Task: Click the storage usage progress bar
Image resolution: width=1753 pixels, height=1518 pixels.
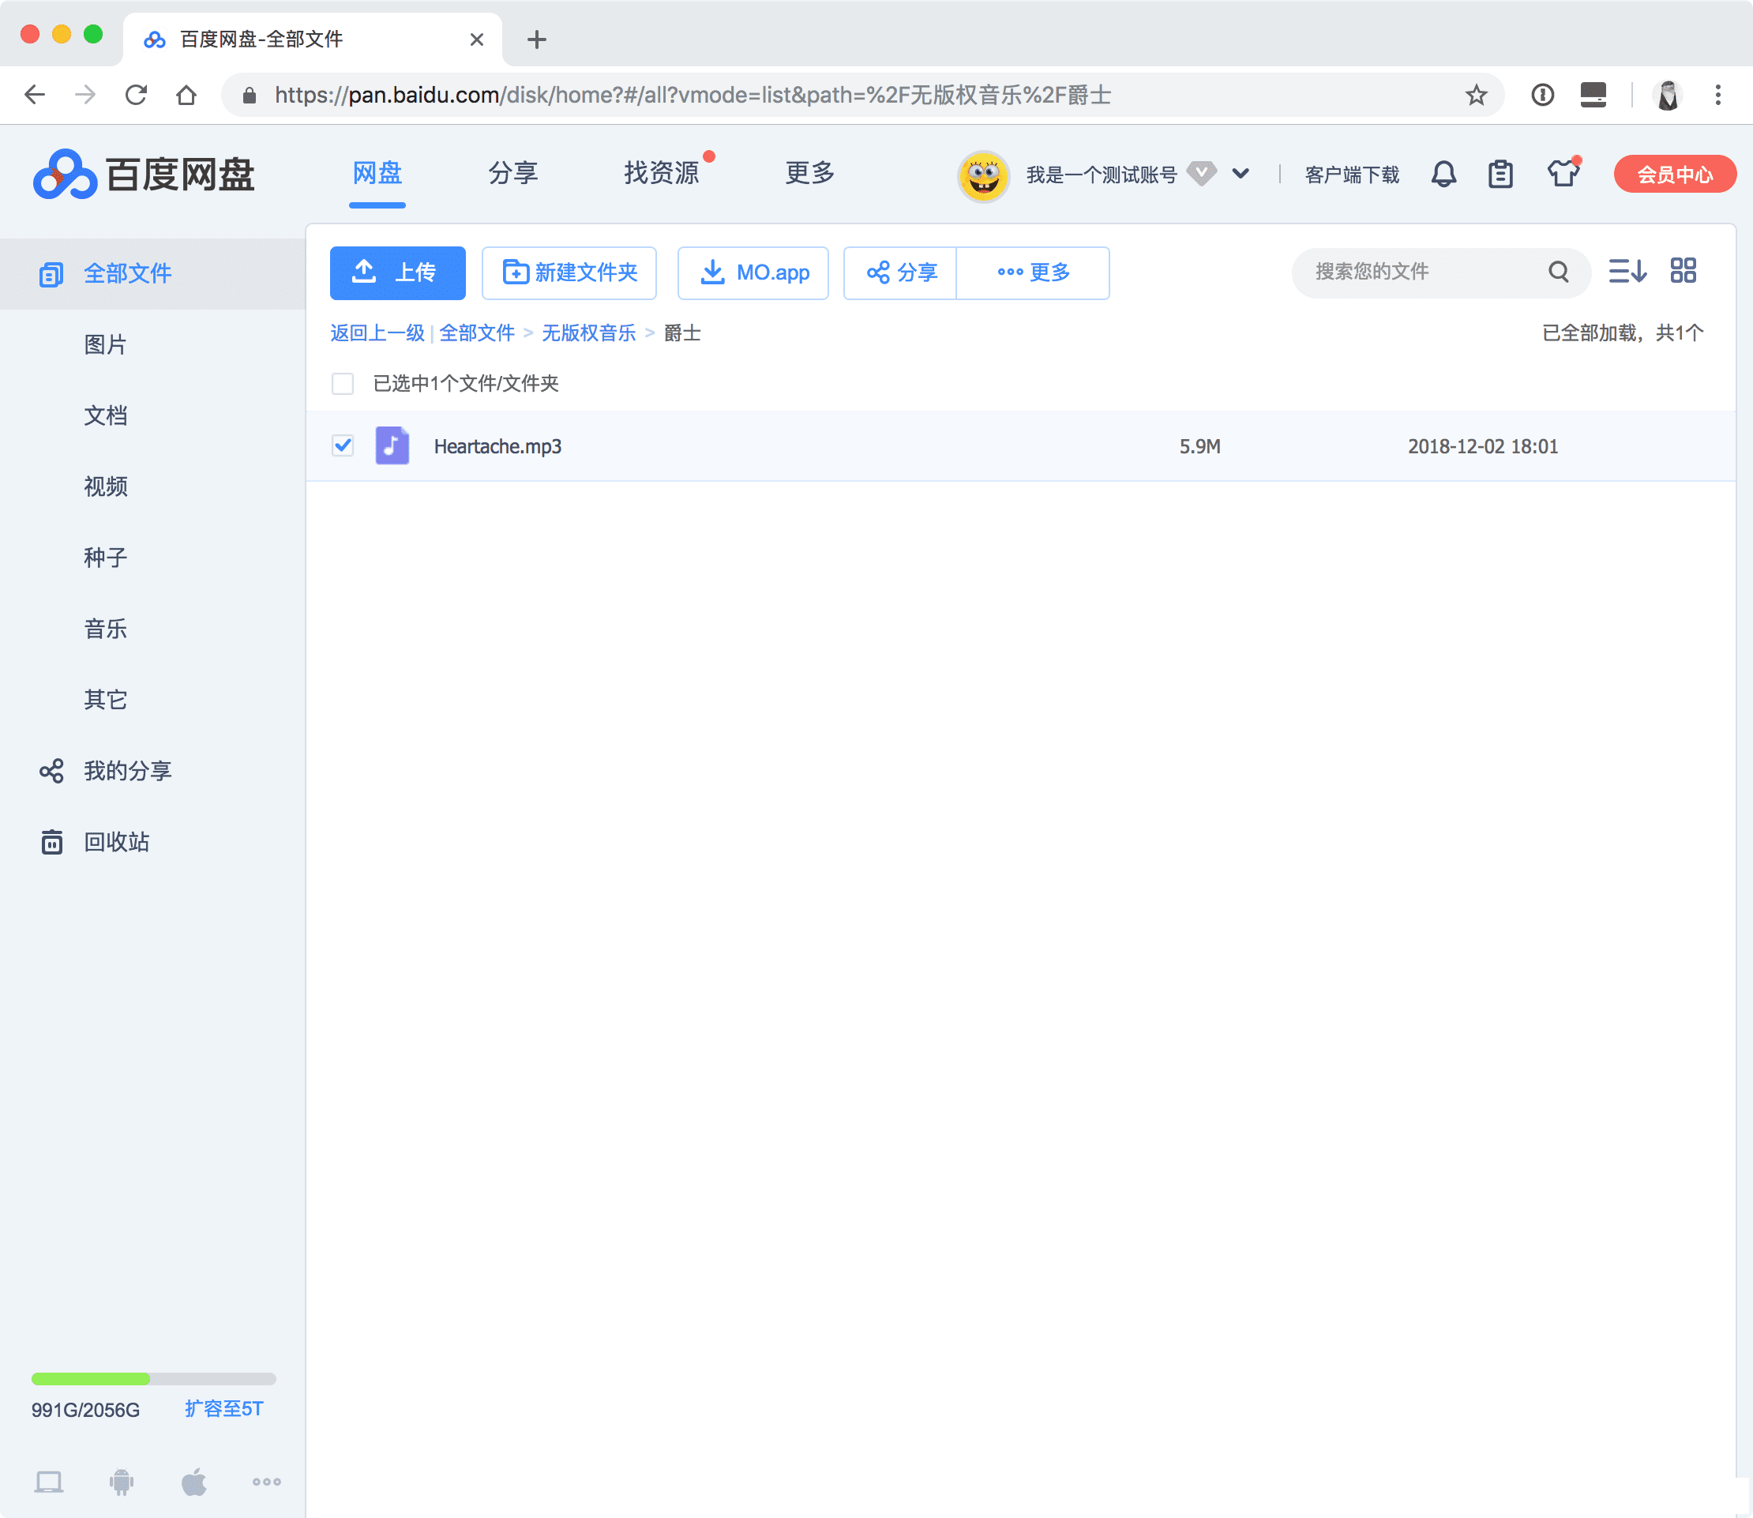Action: 153,1378
